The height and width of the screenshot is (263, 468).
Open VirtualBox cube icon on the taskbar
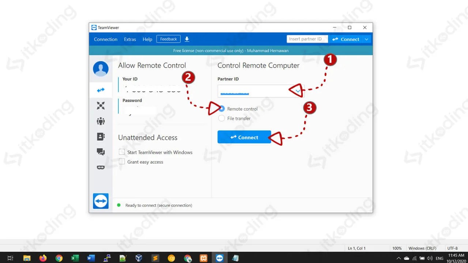tap(139, 258)
